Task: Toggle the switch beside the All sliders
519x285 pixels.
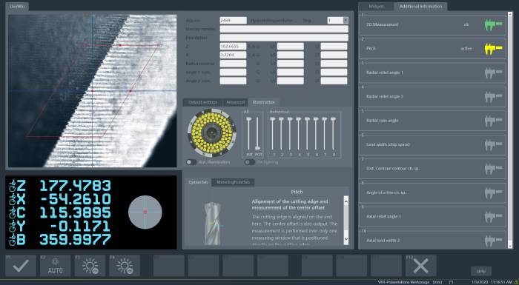Action: 250,162
